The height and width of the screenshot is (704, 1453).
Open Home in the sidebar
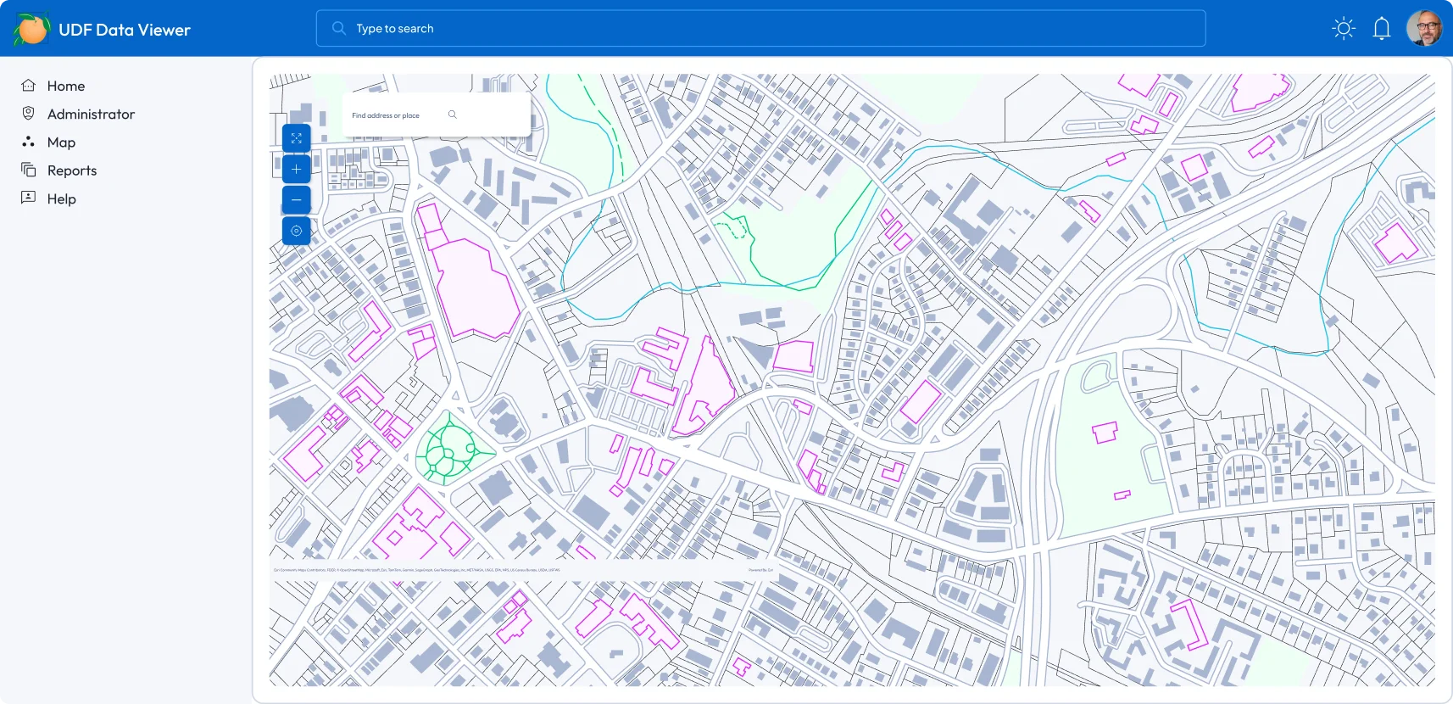66,86
